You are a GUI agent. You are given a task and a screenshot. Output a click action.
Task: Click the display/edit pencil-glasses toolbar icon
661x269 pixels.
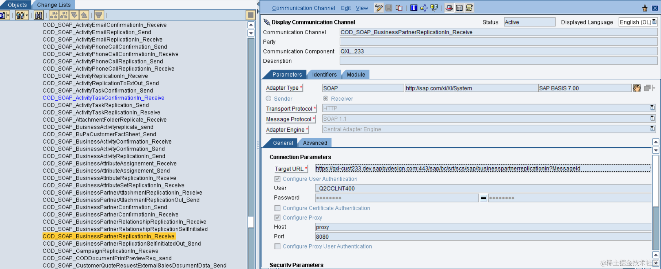(x=379, y=8)
